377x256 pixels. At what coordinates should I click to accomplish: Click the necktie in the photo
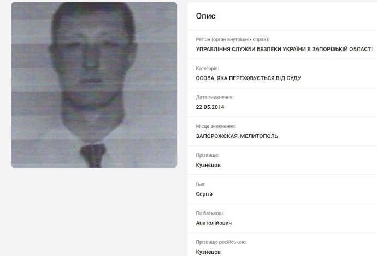point(93,155)
